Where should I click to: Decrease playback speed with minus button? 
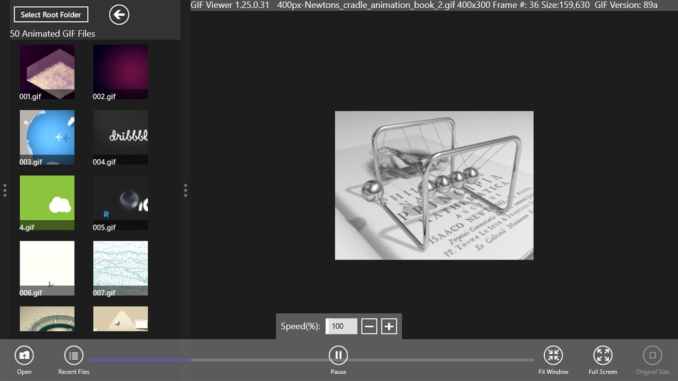coord(369,326)
